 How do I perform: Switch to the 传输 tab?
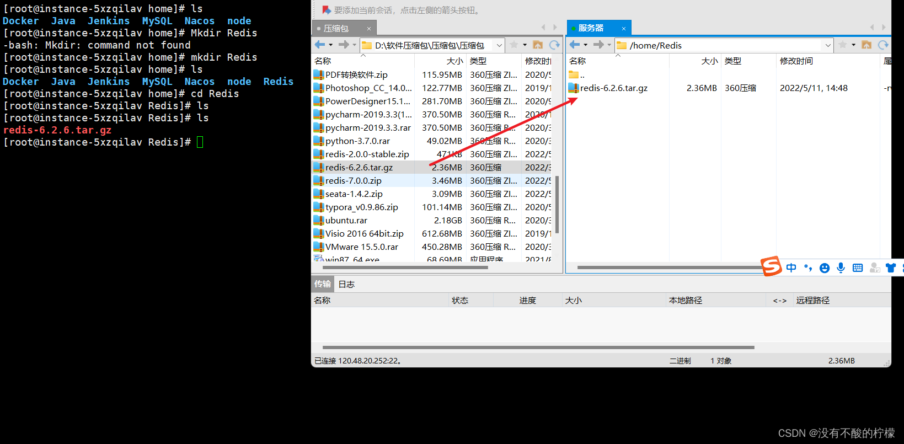coord(323,284)
